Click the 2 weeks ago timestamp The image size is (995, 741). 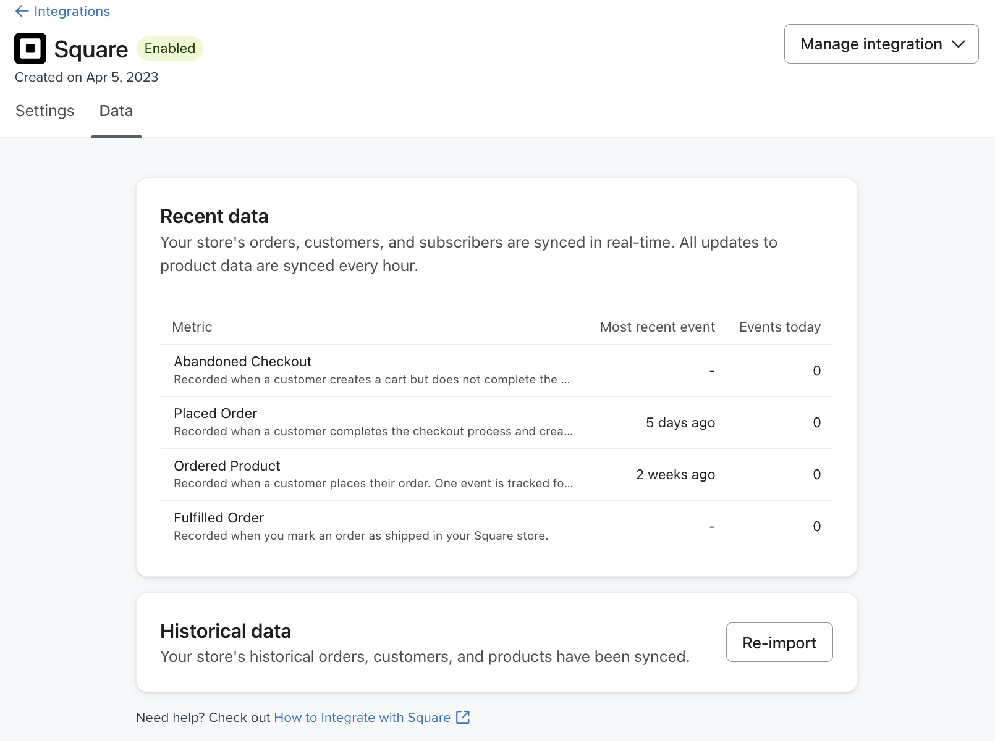pyautogui.click(x=675, y=474)
